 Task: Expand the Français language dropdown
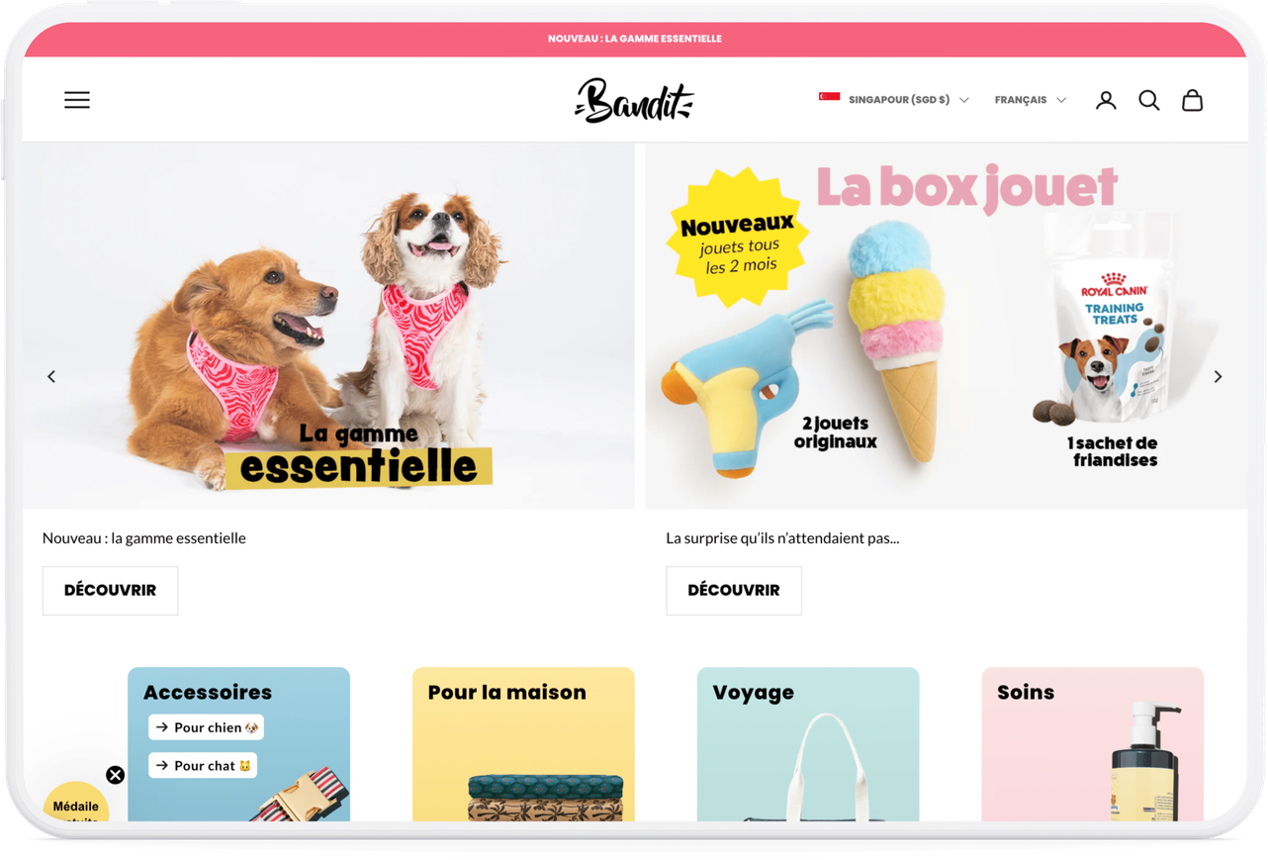[x=1031, y=100]
